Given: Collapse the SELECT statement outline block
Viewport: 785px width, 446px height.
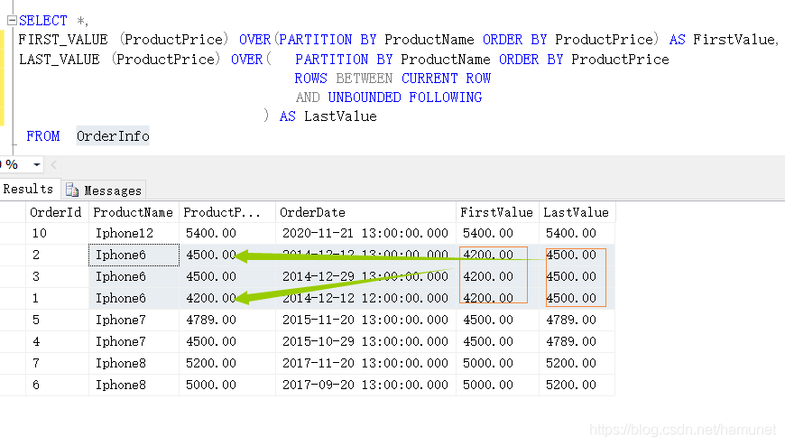Looking at the screenshot, I should pos(12,20).
